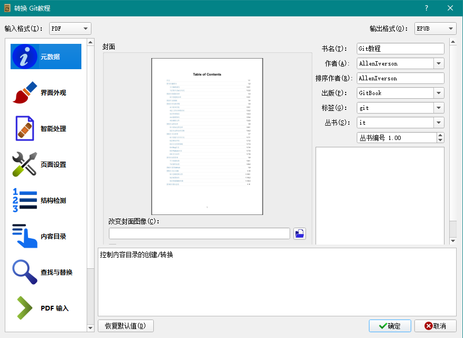Screen dimensions: 463x338
Task: Open 内容目录 pointing hand icon
Action: 24,236
